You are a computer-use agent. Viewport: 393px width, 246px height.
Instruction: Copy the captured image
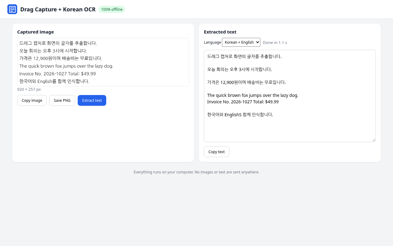[32, 101]
